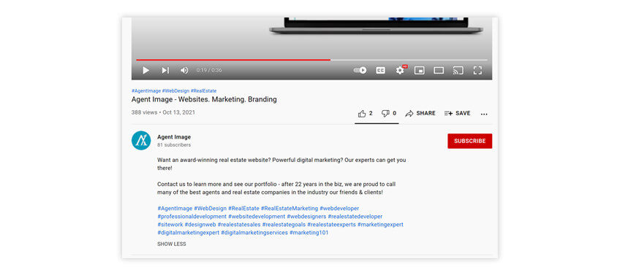Turn on closed captions
620x275 pixels.
(x=380, y=70)
